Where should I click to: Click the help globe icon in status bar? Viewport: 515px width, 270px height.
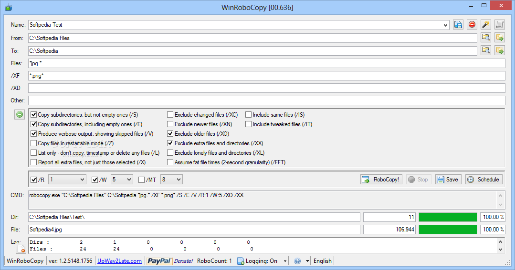tap(297, 261)
